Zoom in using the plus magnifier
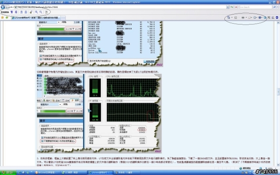 pos(36,12)
